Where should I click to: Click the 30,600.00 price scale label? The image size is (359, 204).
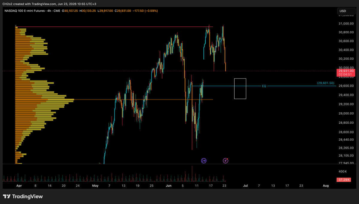click(x=346, y=41)
